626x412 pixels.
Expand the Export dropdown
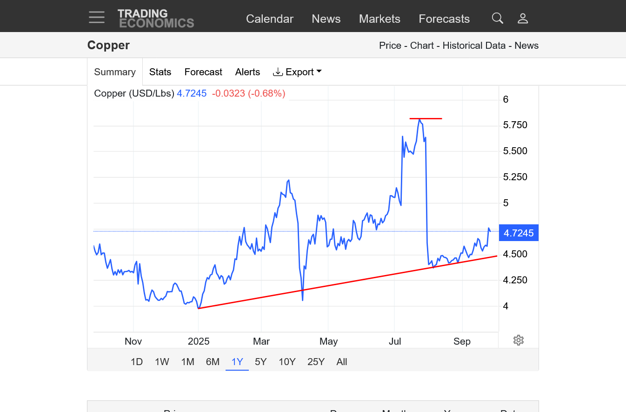click(x=297, y=72)
